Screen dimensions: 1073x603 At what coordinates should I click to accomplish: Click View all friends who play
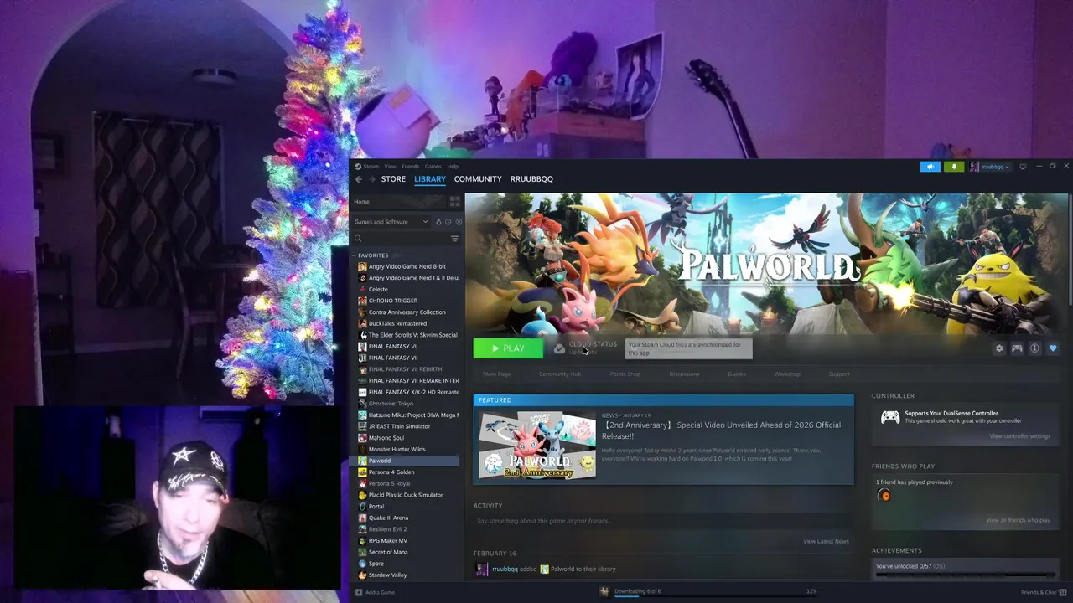click(1018, 521)
